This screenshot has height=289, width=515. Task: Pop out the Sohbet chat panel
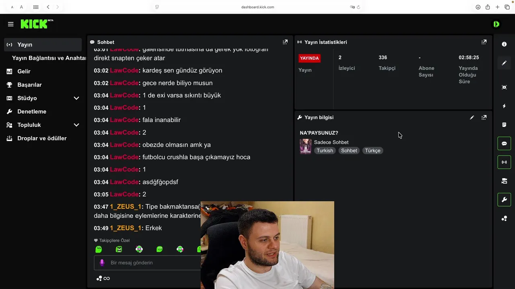tap(285, 42)
